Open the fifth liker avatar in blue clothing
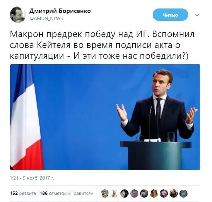The height and width of the screenshot is (202, 212). [144, 193]
